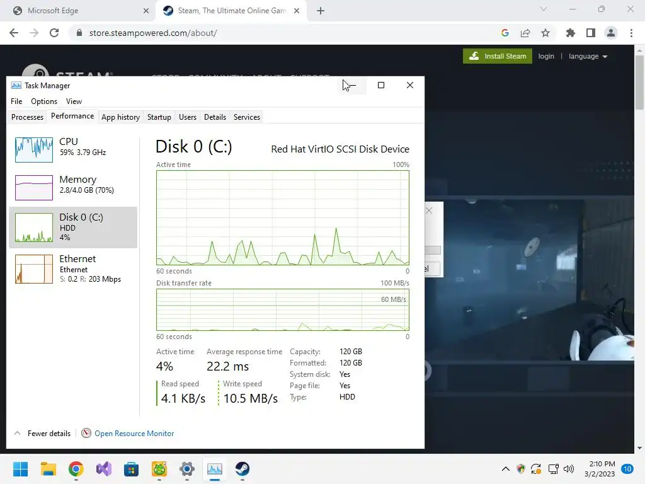Click the Task Manager title bar icon
The image size is (645, 484).
click(x=16, y=85)
